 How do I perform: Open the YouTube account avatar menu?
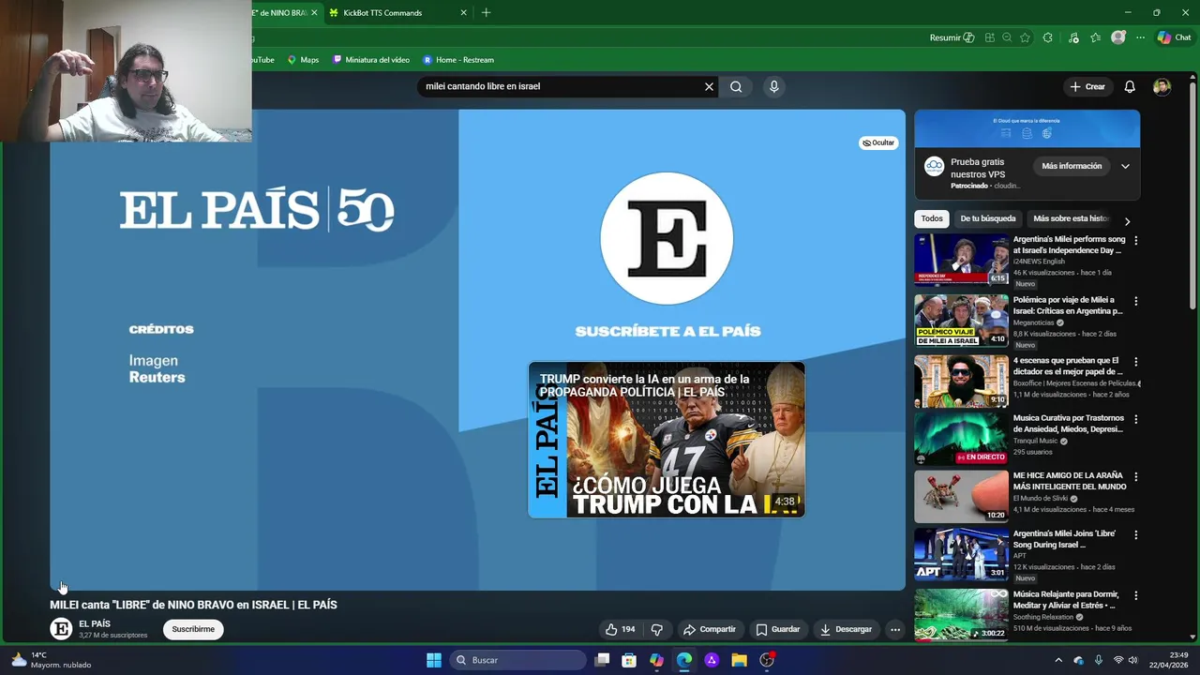click(1162, 86)
